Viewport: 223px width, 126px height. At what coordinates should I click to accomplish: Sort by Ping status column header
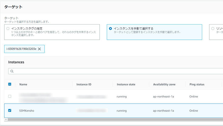click(197, 84)
